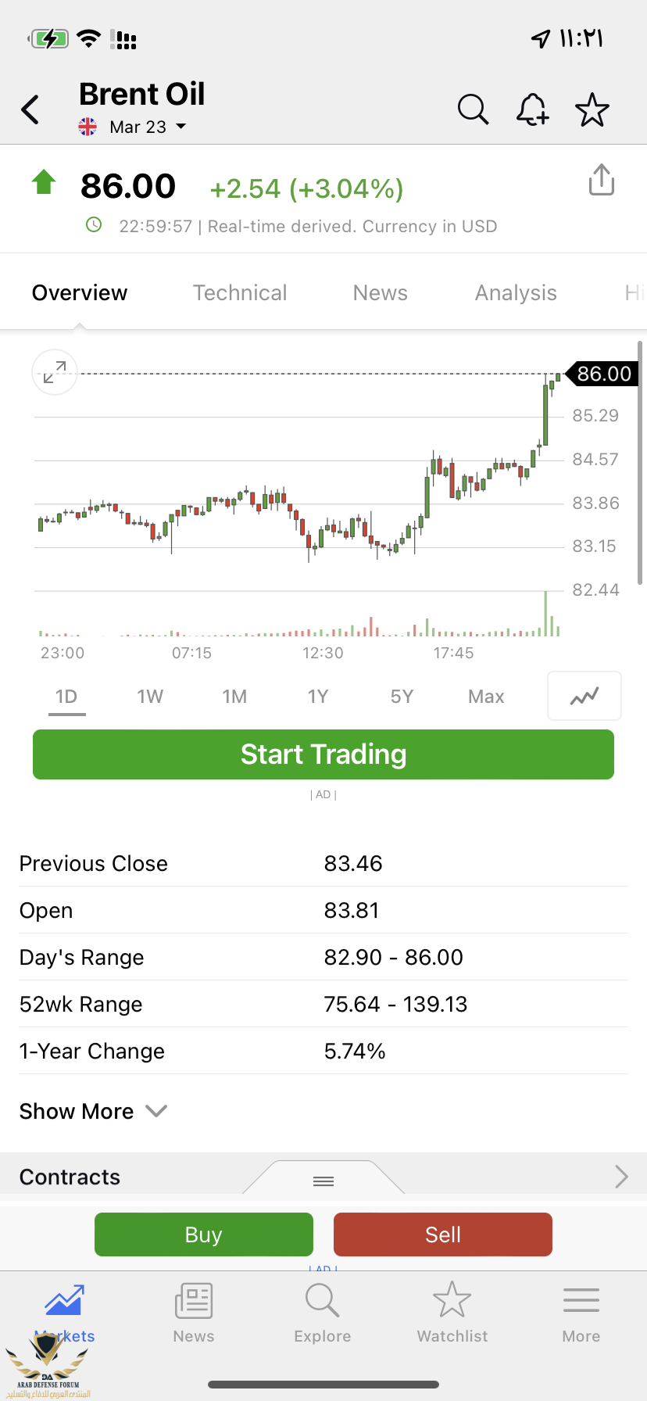
Task: Tap the Contracts heading
Action: 70,1177
